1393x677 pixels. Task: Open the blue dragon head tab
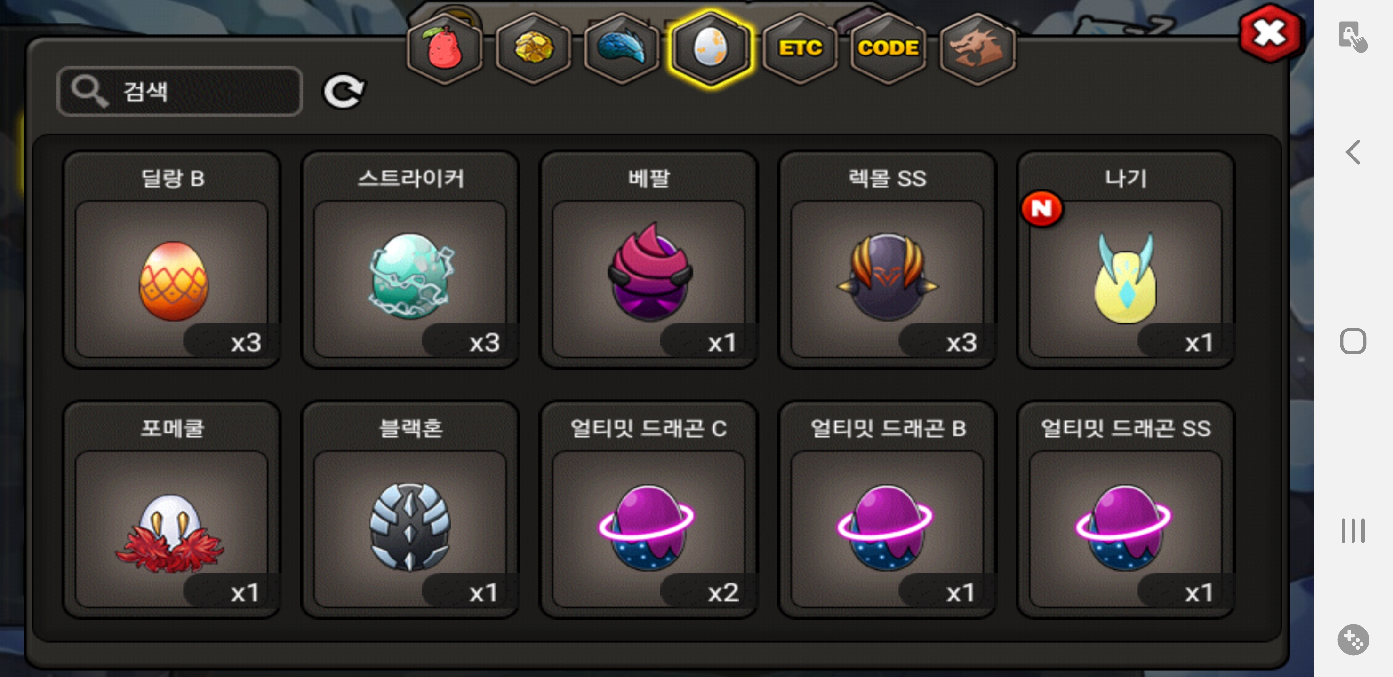(x=622, y=48)
